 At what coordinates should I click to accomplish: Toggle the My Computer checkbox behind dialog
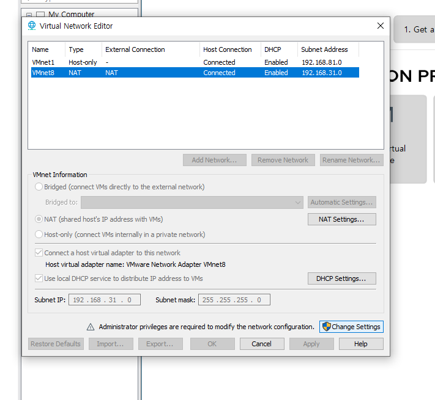[x=40, y=15]
